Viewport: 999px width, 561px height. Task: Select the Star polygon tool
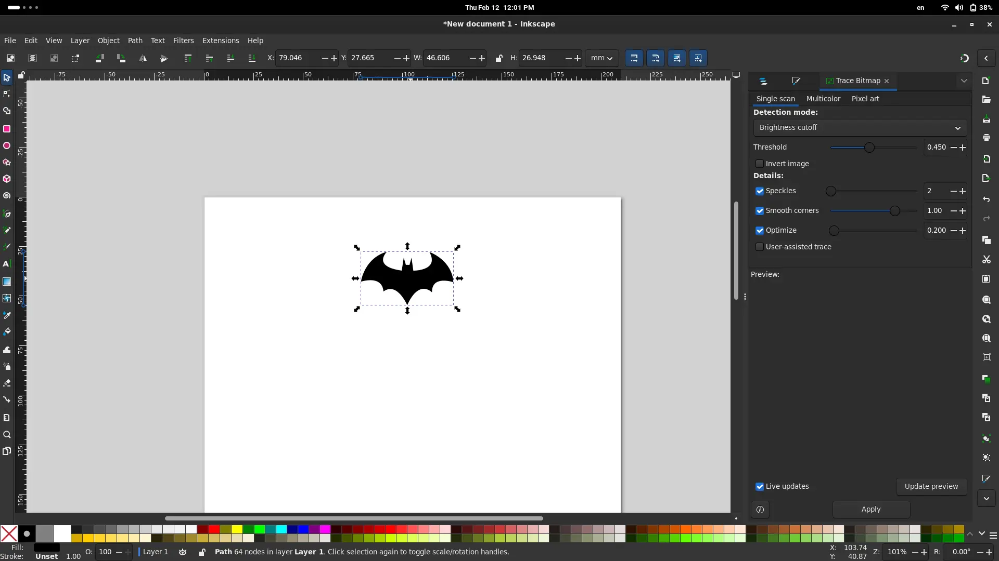7,163
